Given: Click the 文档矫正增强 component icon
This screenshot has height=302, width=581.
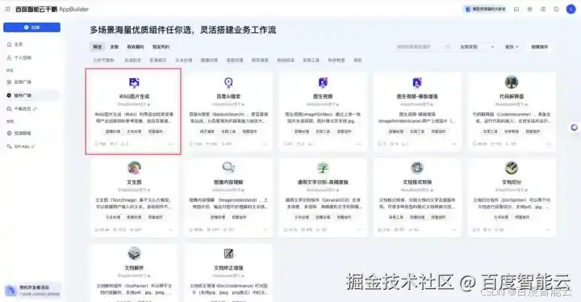Looking at the screenshot, I should 228,254.
